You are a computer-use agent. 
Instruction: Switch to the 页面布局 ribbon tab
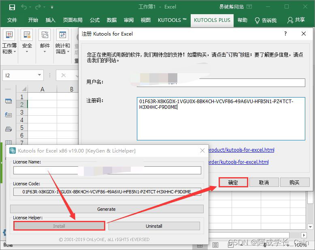(73, 20)
